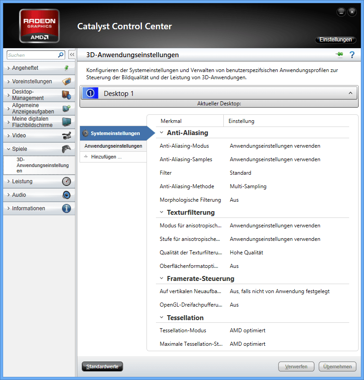Click the digital flat panel monitor icon
The width and height of the screenshot is (364, 380).
coord(67,122)
